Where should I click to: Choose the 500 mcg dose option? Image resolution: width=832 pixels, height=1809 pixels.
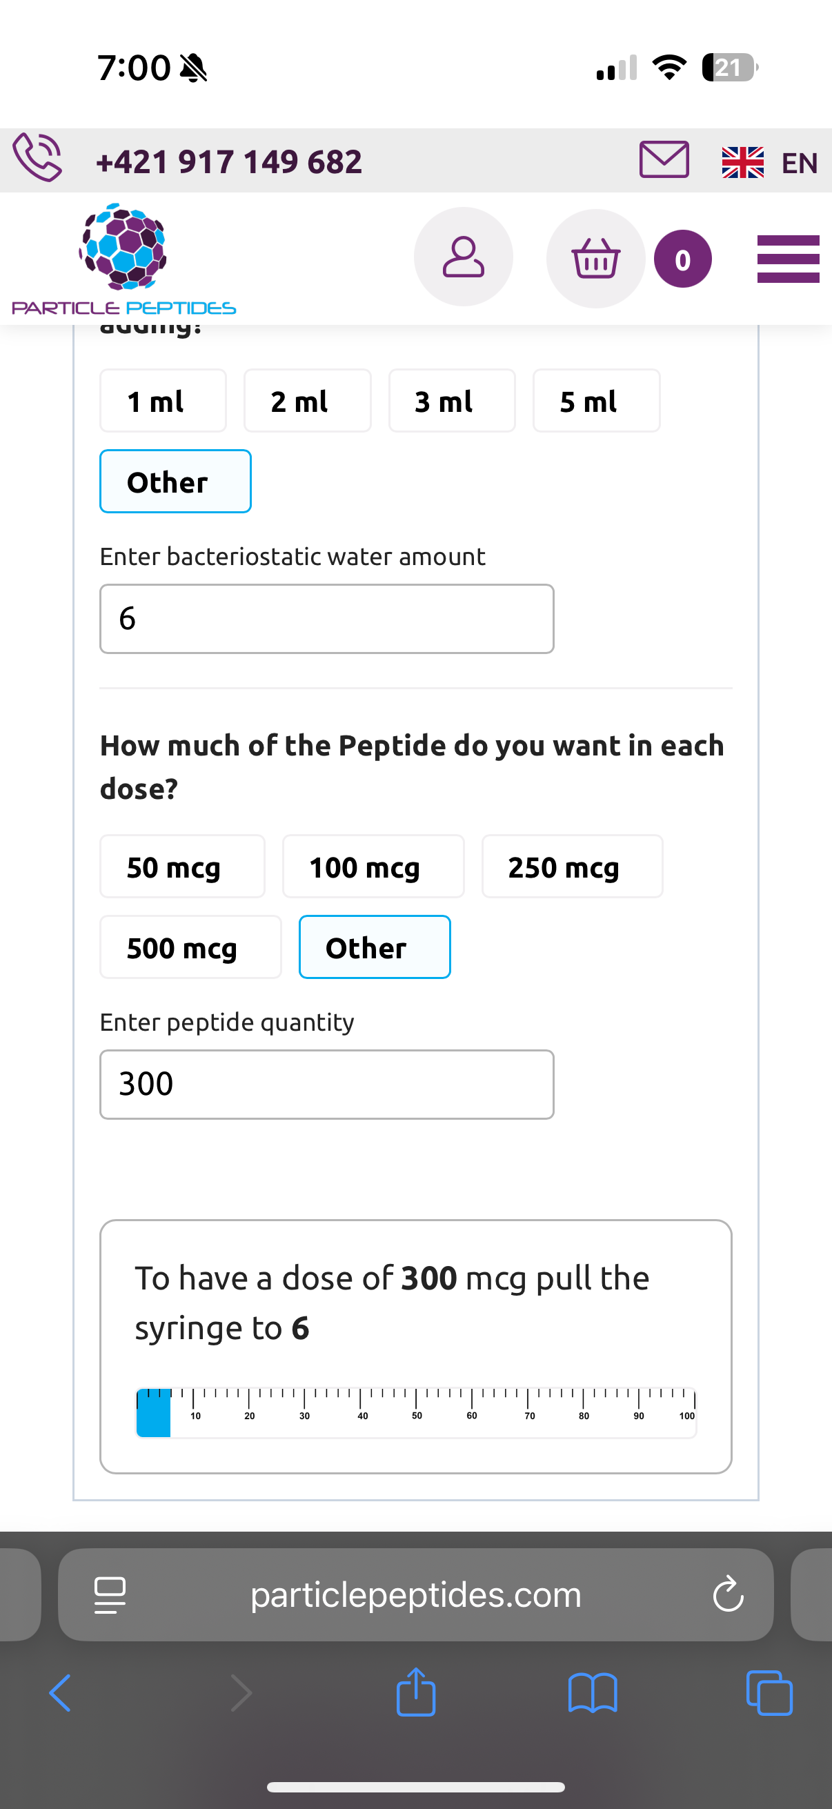[190, 947]
